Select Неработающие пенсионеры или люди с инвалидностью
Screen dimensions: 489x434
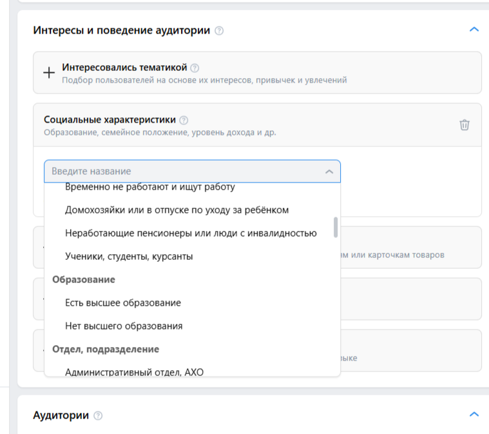191,233
